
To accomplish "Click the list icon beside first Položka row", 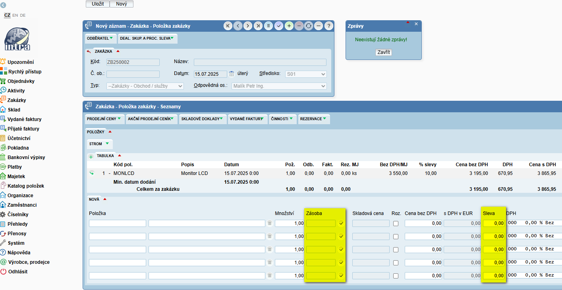I will (270, 223).
